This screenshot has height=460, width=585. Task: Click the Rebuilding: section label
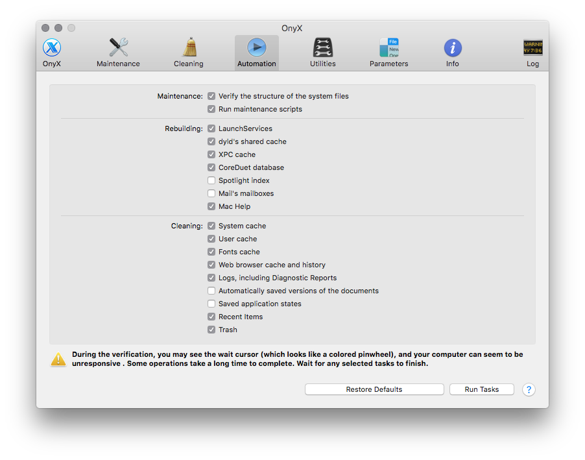click(184, 128)
